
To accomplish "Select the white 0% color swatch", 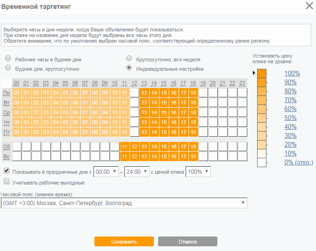I will pyautogui.click(x=262, y=162).
